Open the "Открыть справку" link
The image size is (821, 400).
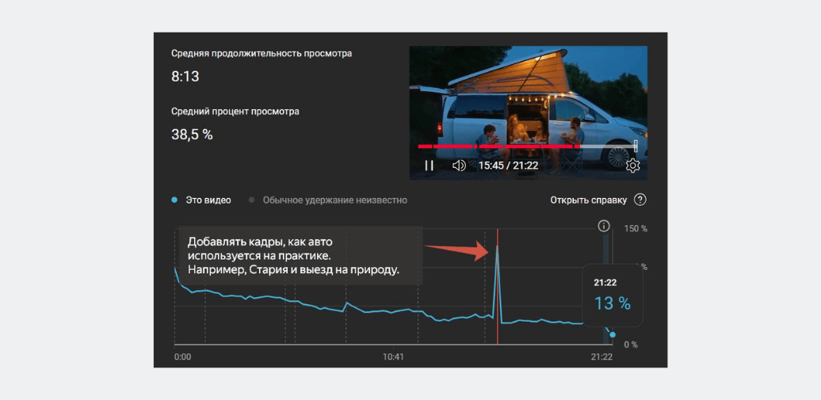tap(588, 200)
